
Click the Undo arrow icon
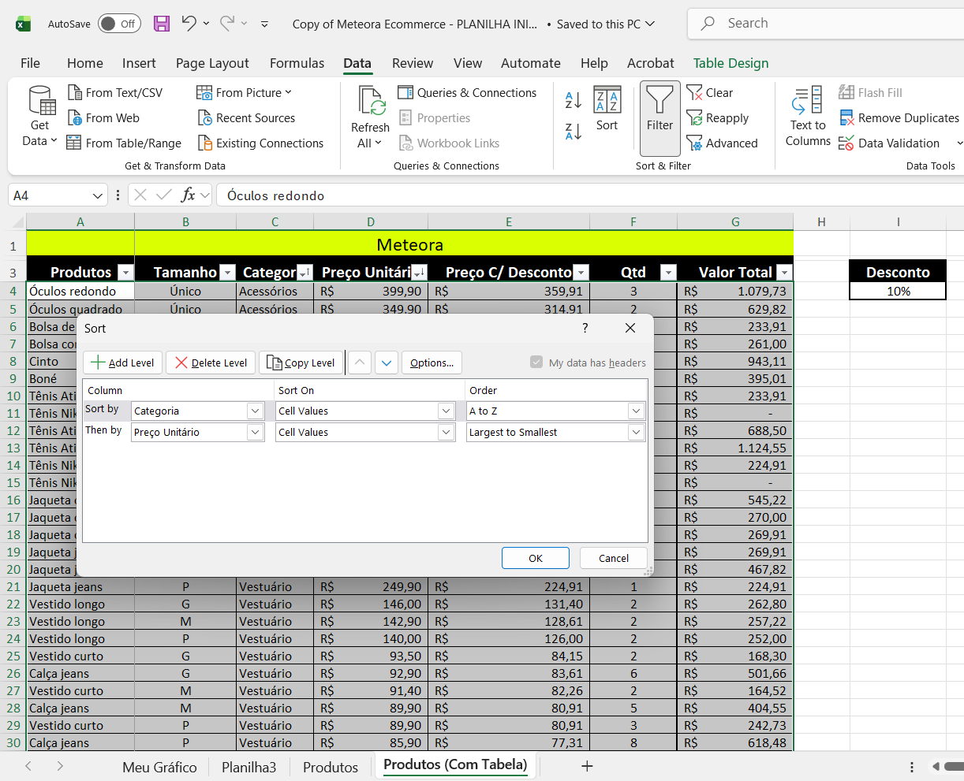click(189, 24)
